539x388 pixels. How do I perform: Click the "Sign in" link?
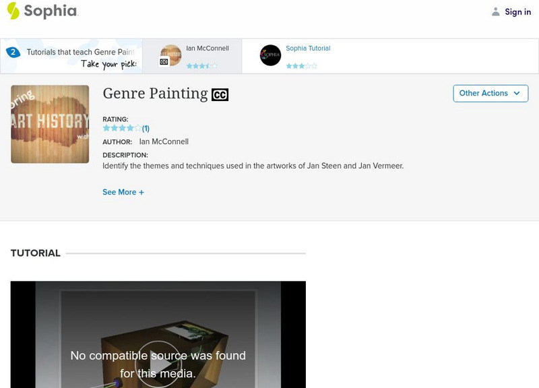[x=517, y=11]
